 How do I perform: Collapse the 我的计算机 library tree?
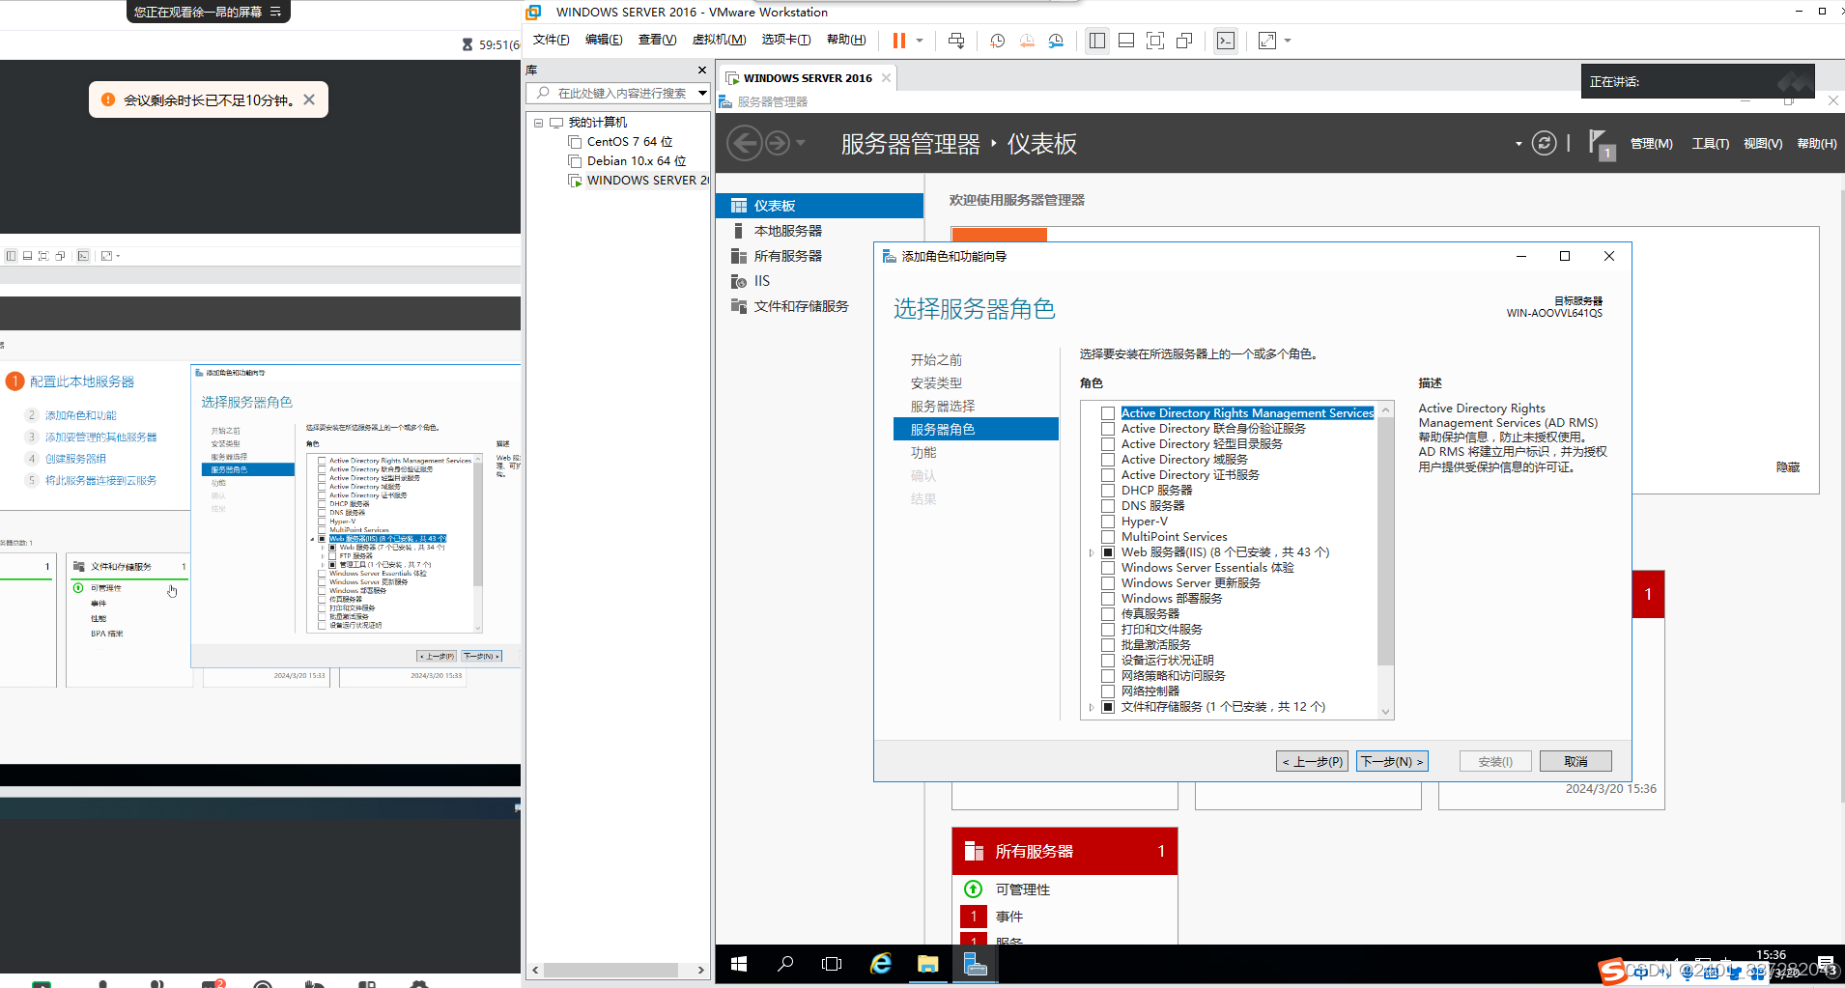pyautogui.click(x=538, y=123)
